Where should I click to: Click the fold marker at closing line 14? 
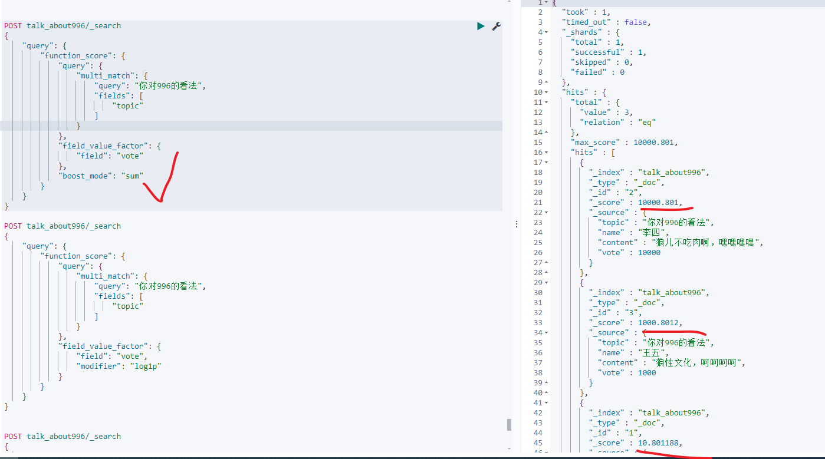pos(546,132)
